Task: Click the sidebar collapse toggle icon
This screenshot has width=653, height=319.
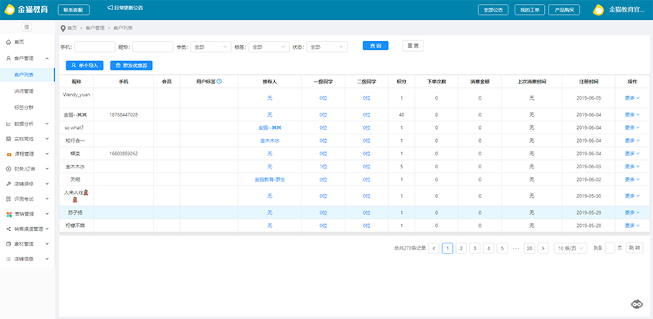Action: [26, 27]
